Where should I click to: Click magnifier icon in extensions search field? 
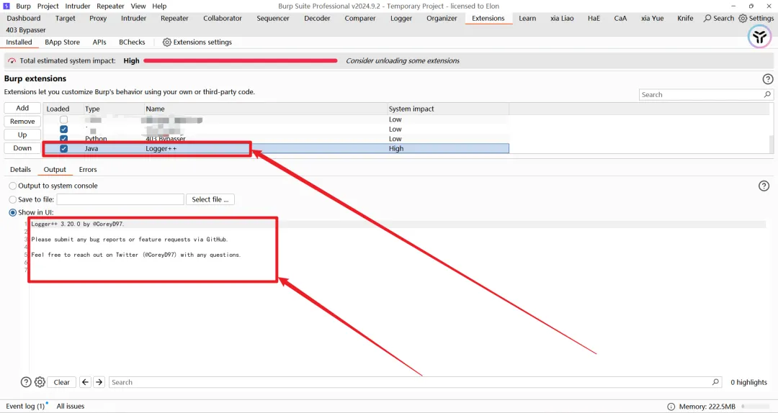pyautogui.click(x=767, y=94)
